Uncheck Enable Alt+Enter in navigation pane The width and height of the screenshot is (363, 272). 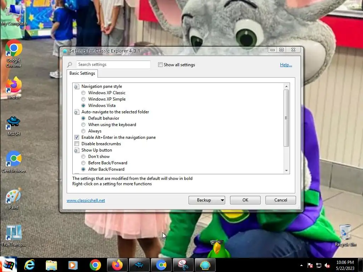tap(77, 137)
